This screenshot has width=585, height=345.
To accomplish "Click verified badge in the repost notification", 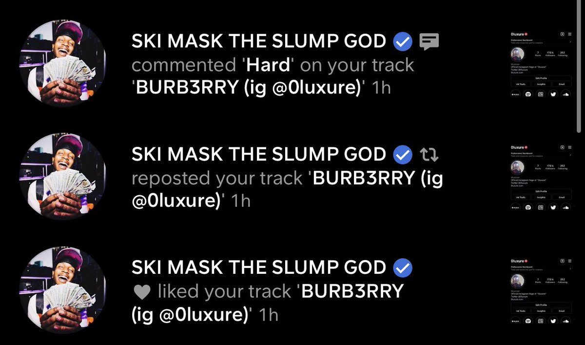I will pyautogui.click(x=403, y=155).
